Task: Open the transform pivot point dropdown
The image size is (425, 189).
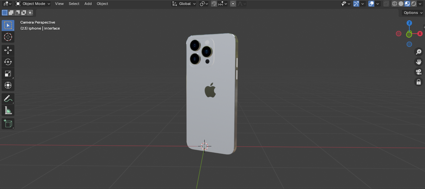Action: pyautogui.click(x=204, y=4)
